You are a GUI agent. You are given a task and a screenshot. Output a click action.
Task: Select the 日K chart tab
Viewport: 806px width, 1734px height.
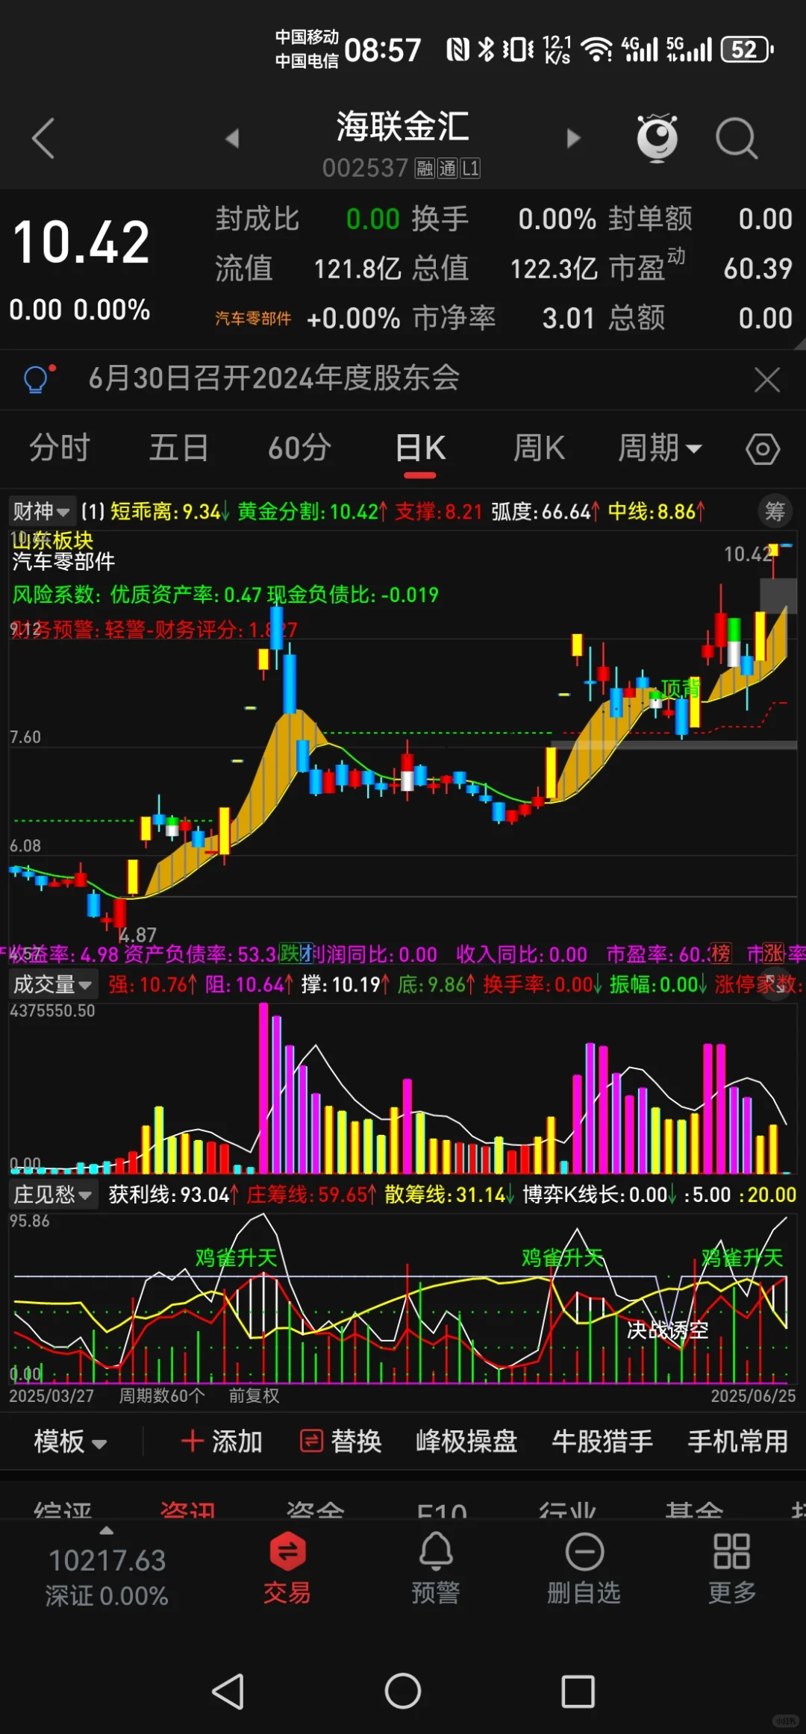420,448
